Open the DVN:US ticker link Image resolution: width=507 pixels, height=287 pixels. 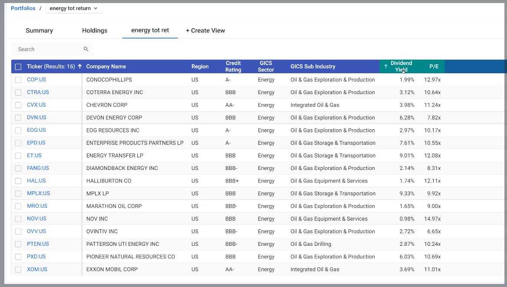click(x=36, y=117)
